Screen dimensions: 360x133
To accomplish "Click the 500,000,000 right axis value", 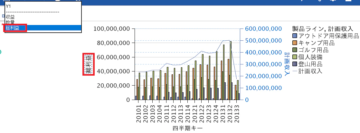I will (263, 41).
